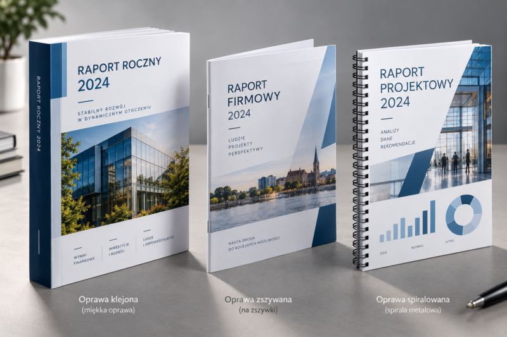The height and width of the screenshot is (337, 507).
Task: Click 'ANALIZY DANE REKOMENDACJE' text
Action: click(398, 138)
